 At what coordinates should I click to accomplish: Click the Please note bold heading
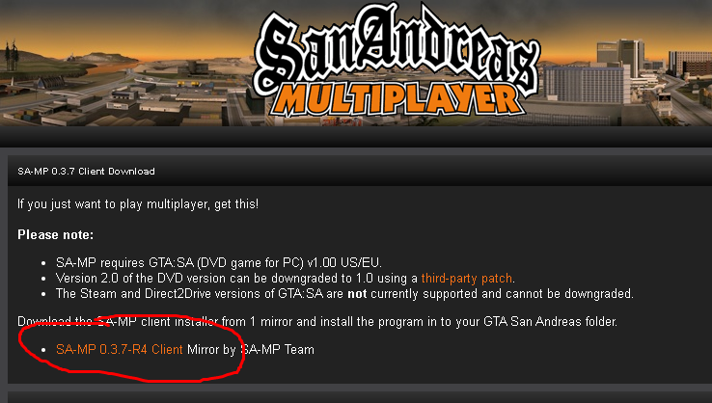(x=55, y=234)
